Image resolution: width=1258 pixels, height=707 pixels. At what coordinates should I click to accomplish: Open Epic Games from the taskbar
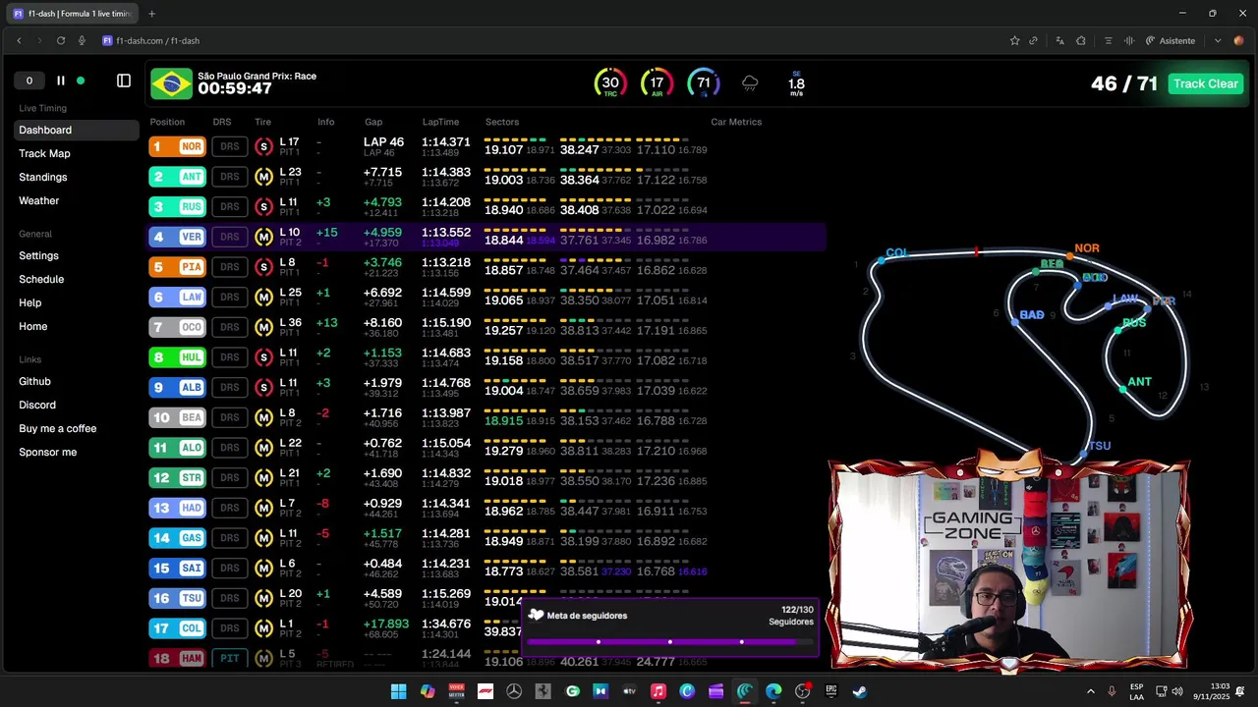click(830, 691)
